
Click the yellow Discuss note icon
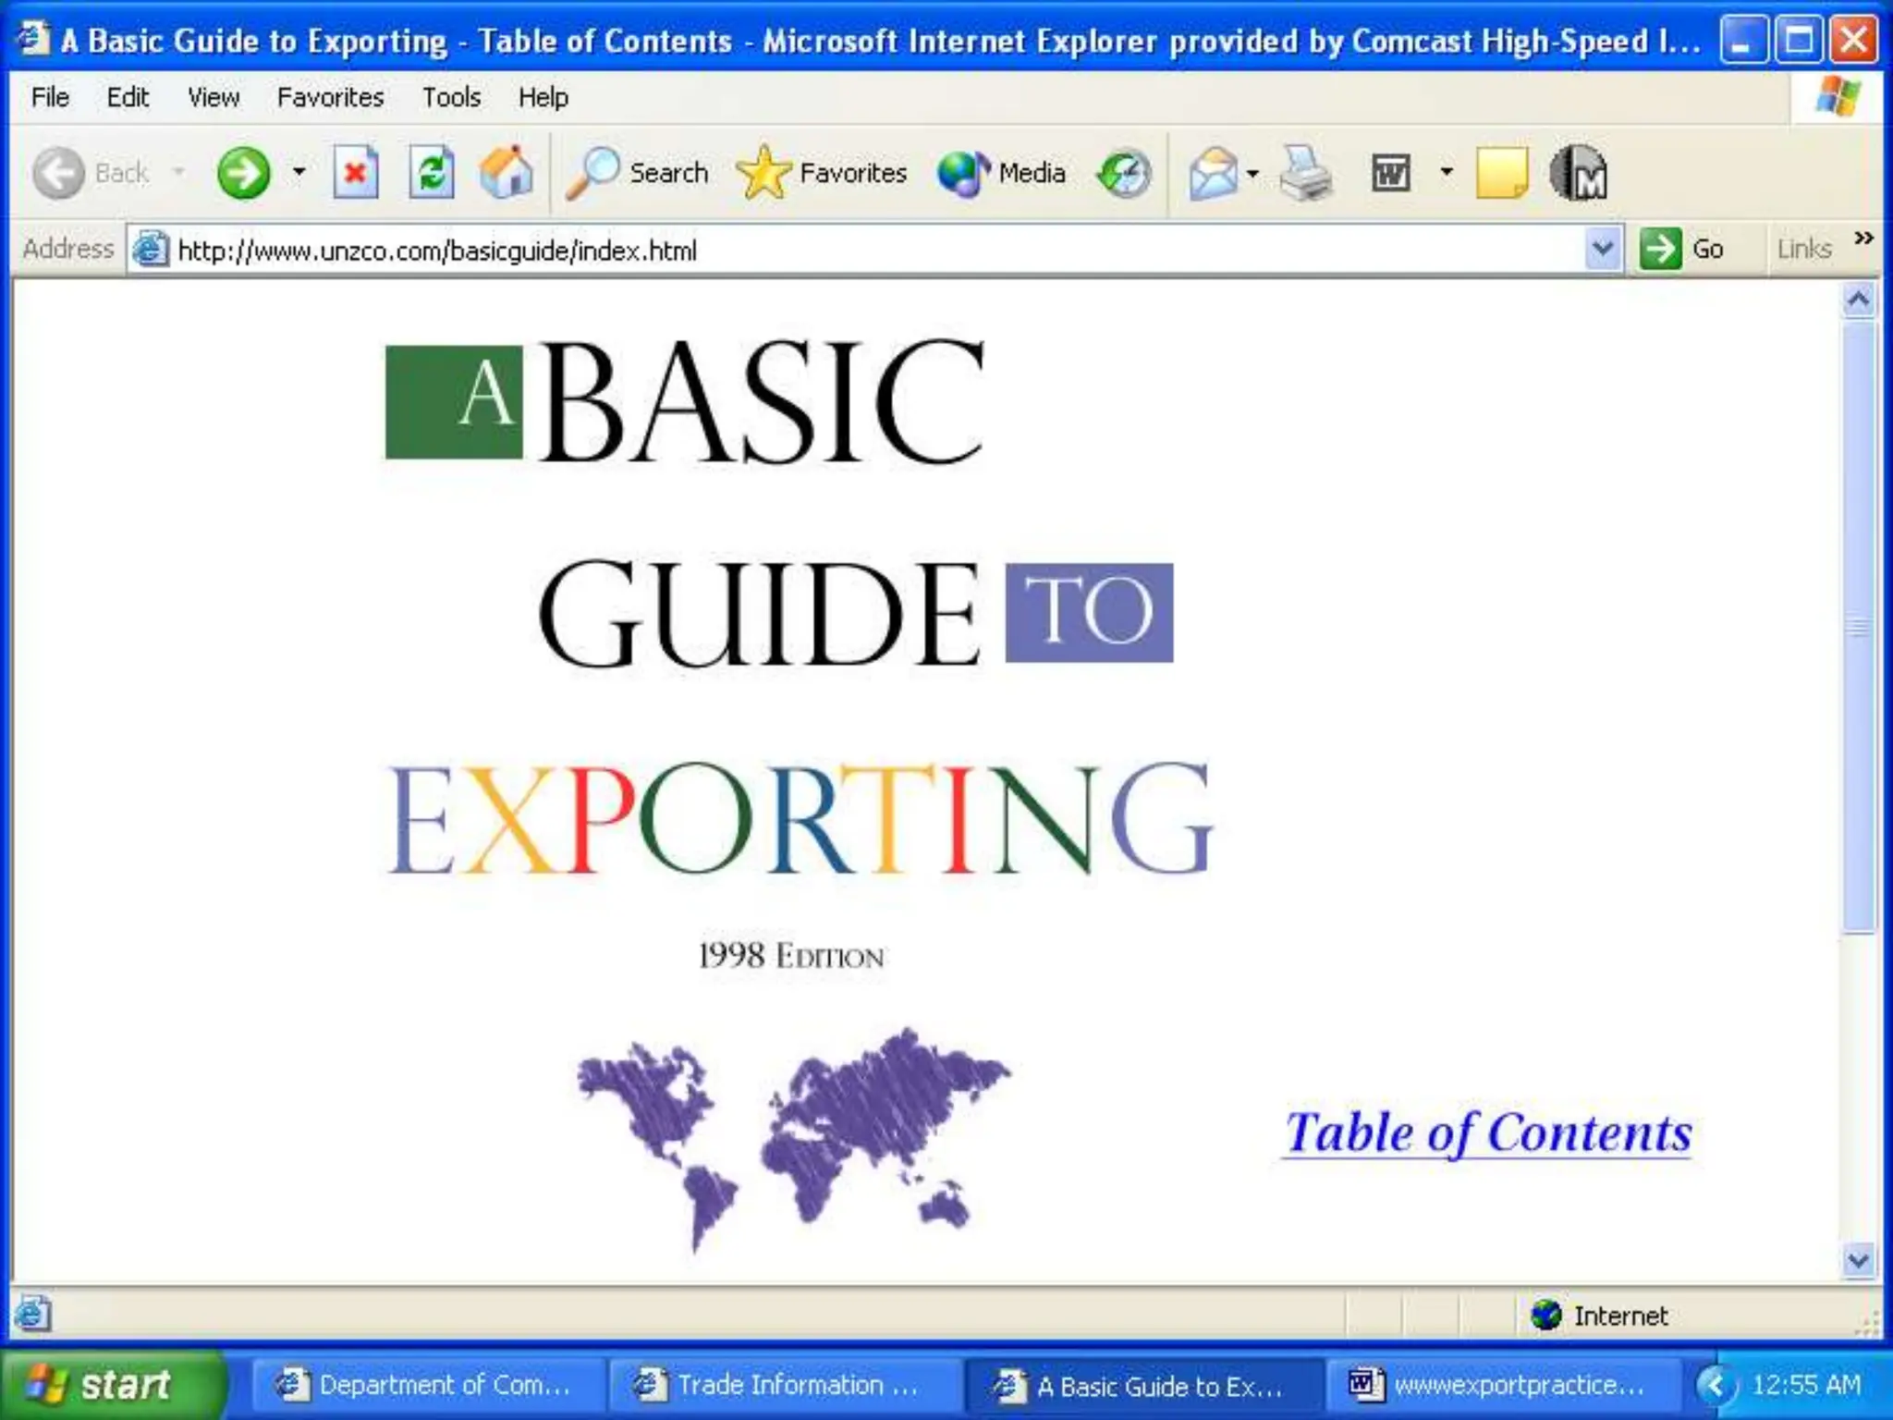(1501, 173)
